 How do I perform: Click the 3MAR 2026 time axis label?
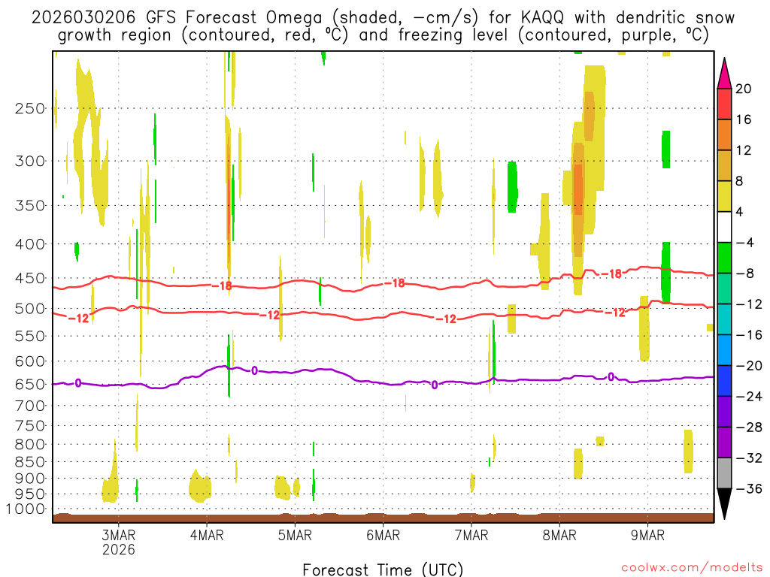pyautogui.click(x=118, y=542)
